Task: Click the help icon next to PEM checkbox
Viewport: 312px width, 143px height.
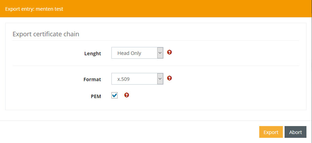Action: 127,95
